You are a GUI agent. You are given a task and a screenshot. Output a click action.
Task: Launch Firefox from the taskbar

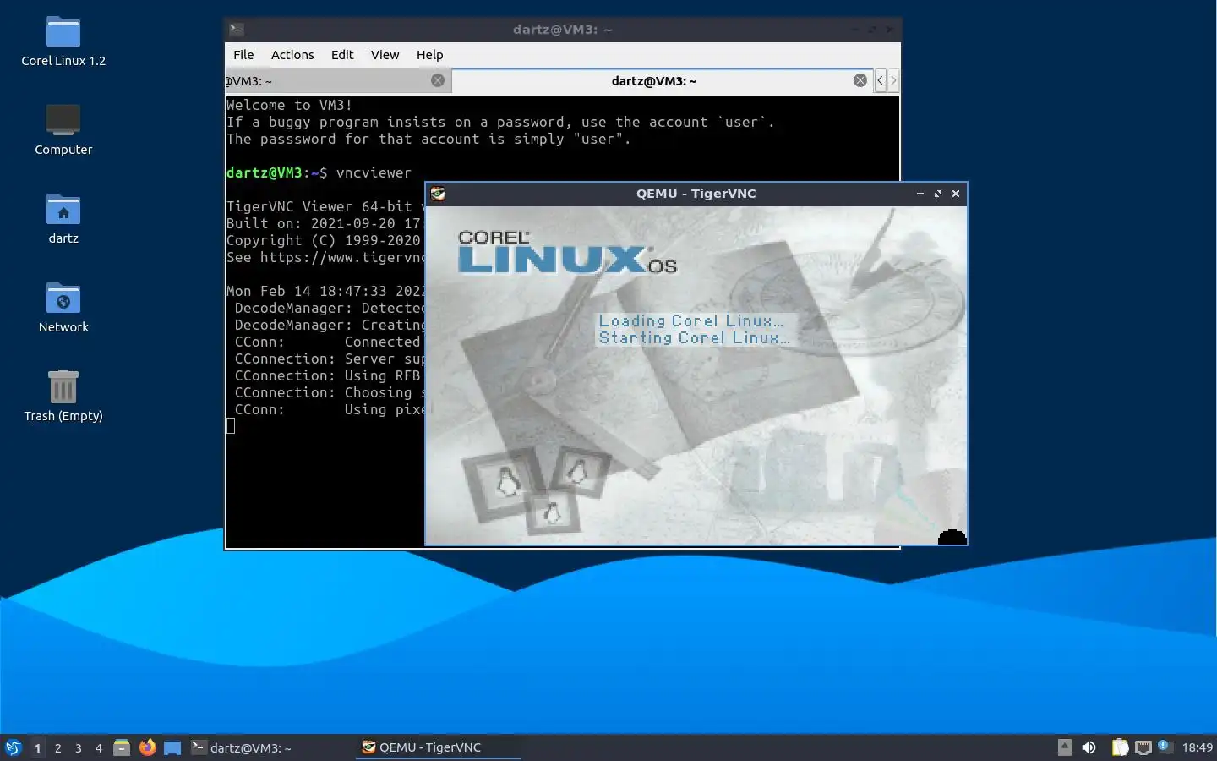pos(147,747)
